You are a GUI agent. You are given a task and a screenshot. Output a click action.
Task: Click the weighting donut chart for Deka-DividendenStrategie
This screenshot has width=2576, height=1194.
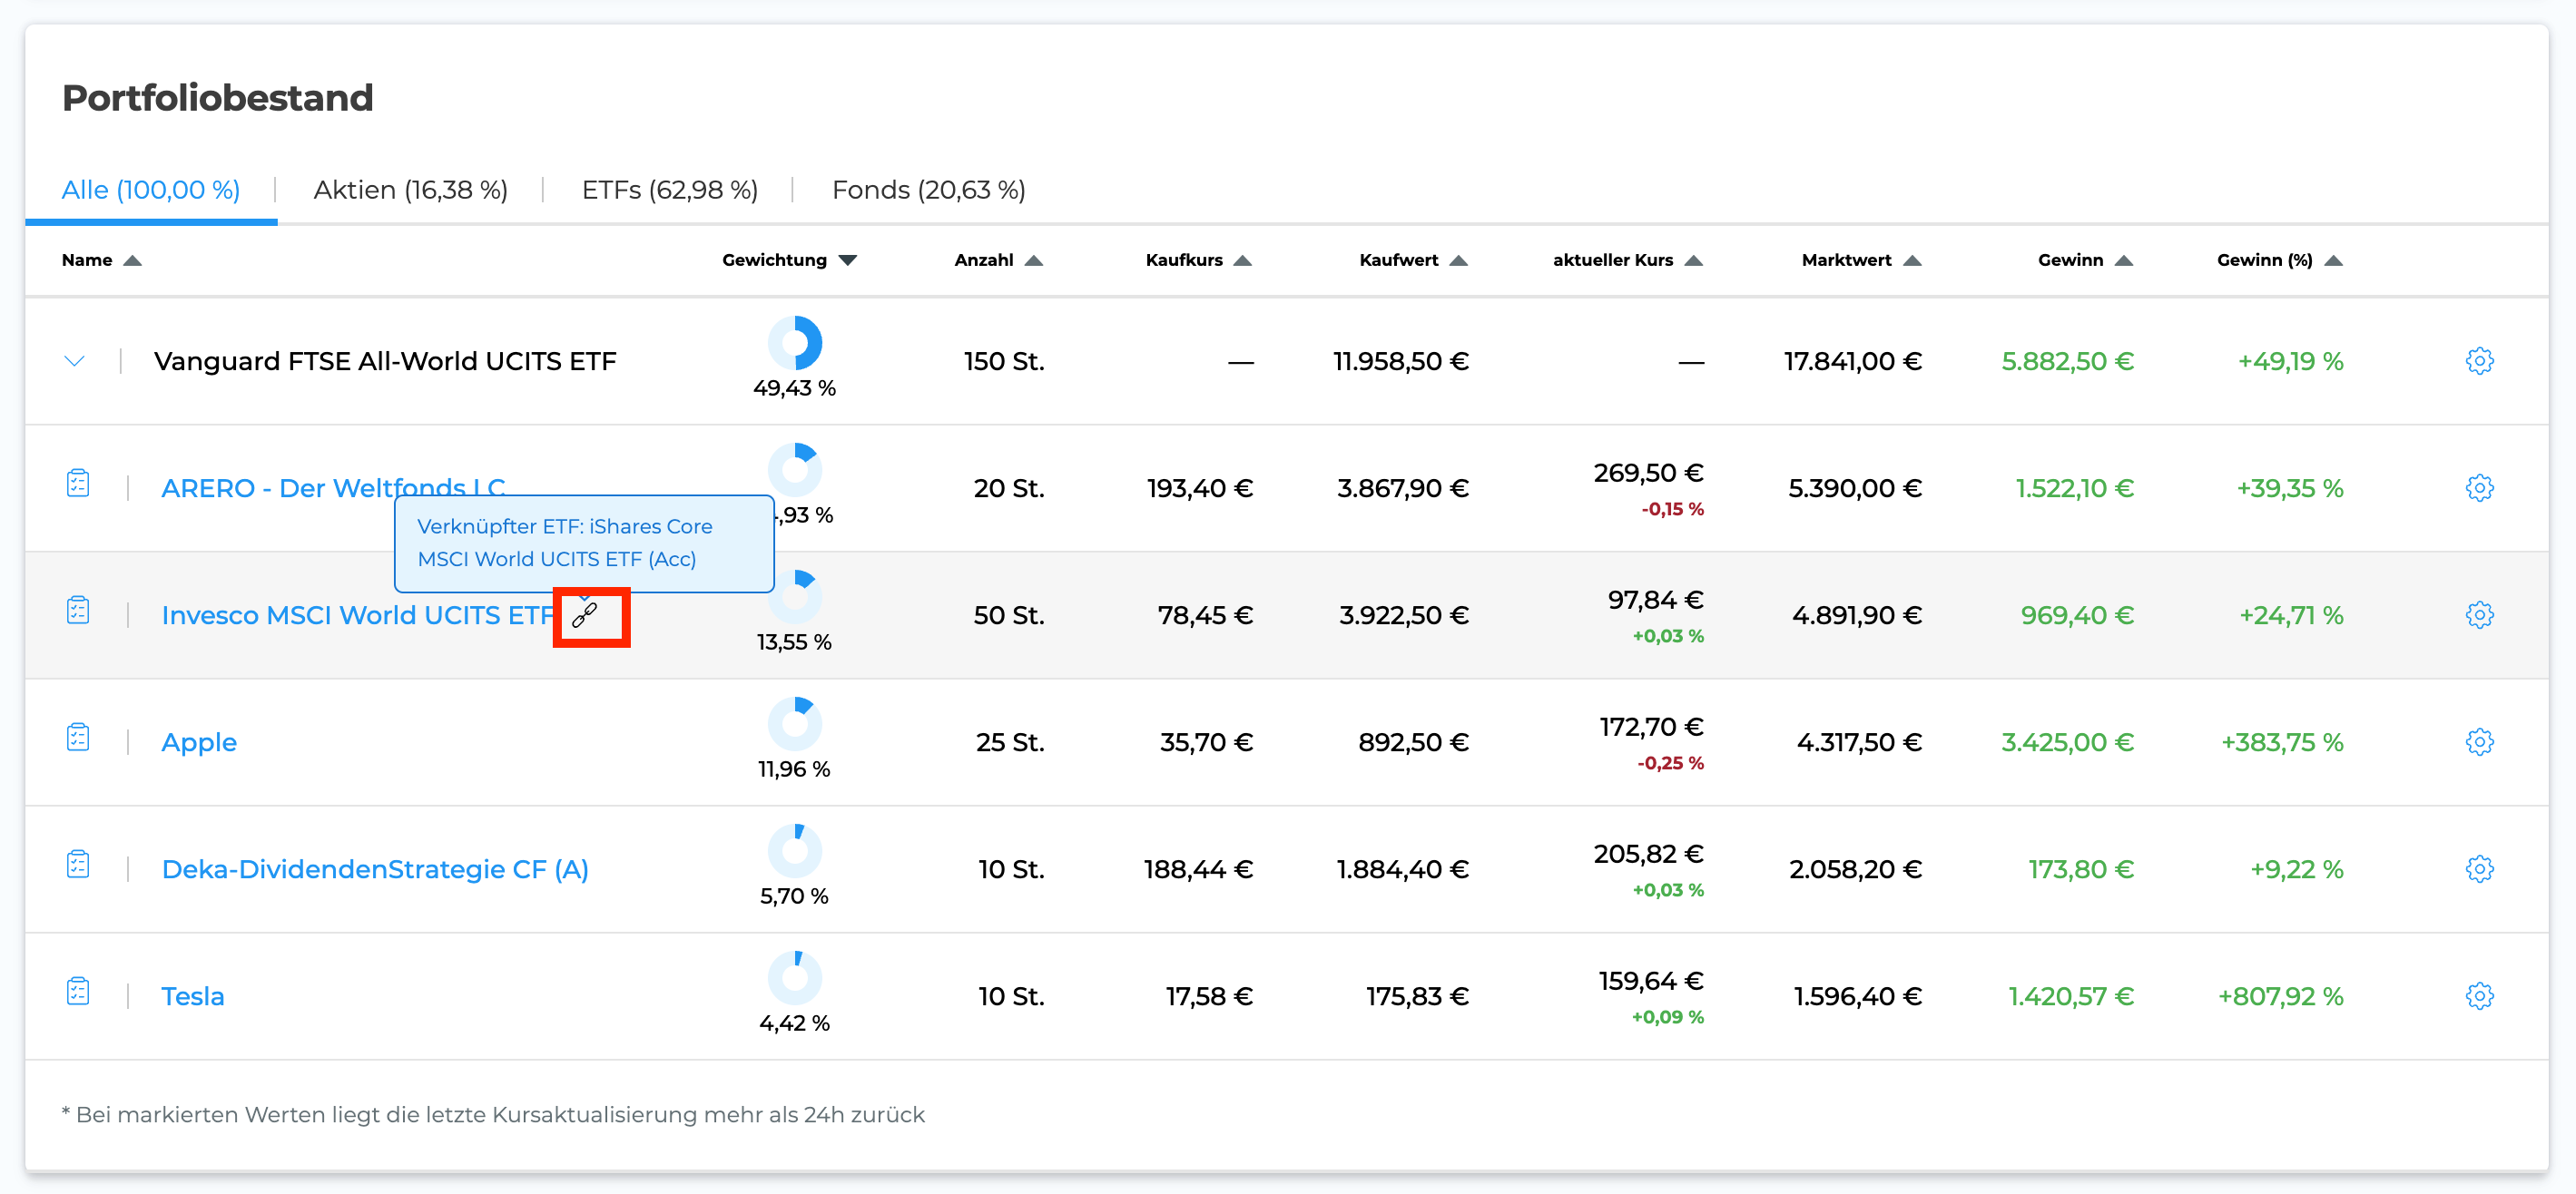coord(795,850)
